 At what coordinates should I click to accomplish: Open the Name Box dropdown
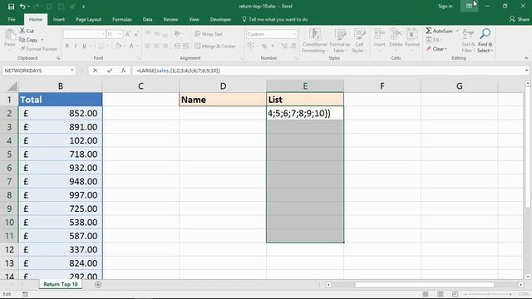72,71
